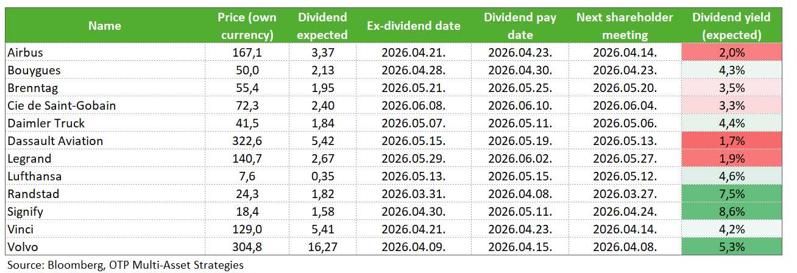Select Legrand dividend yield 1,9%

point(731,159)
